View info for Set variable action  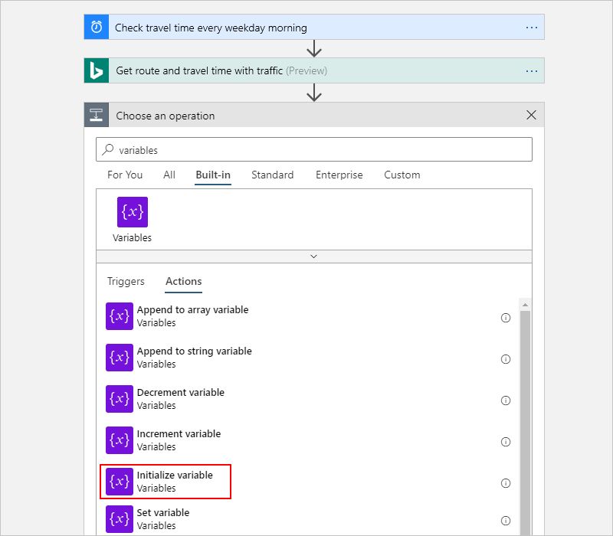click(x=506, y=518)
